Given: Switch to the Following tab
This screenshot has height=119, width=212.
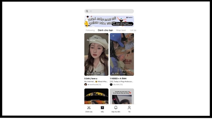Looking at the screenshot, I should (x=90, y=30).
